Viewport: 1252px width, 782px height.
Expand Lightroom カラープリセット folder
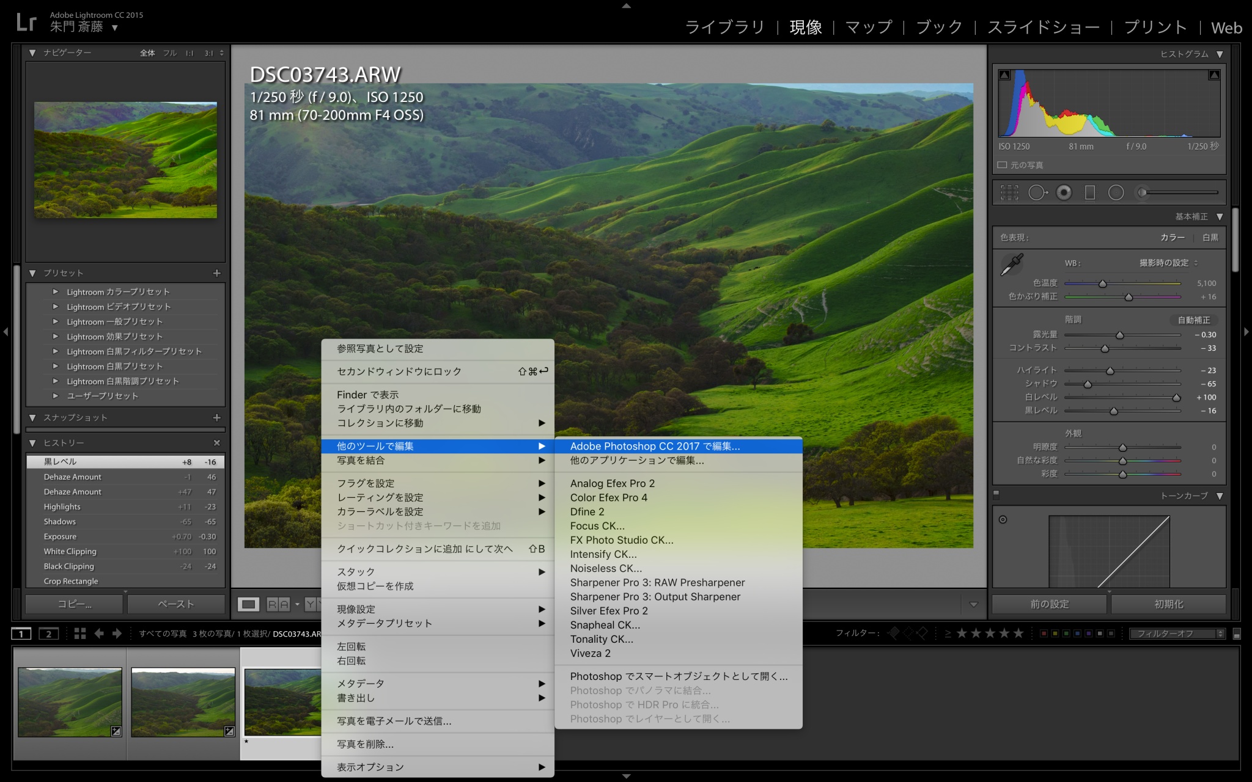coord(56,291)
